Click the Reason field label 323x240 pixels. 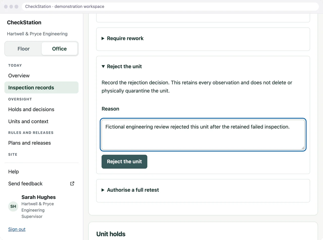click(110, 109)
